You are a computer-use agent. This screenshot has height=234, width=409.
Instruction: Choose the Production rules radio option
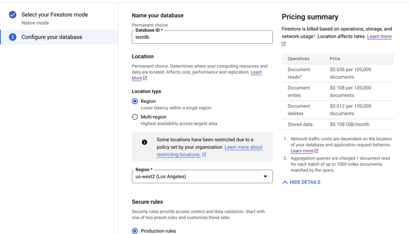pyautogui.click(x=135, y=231)
